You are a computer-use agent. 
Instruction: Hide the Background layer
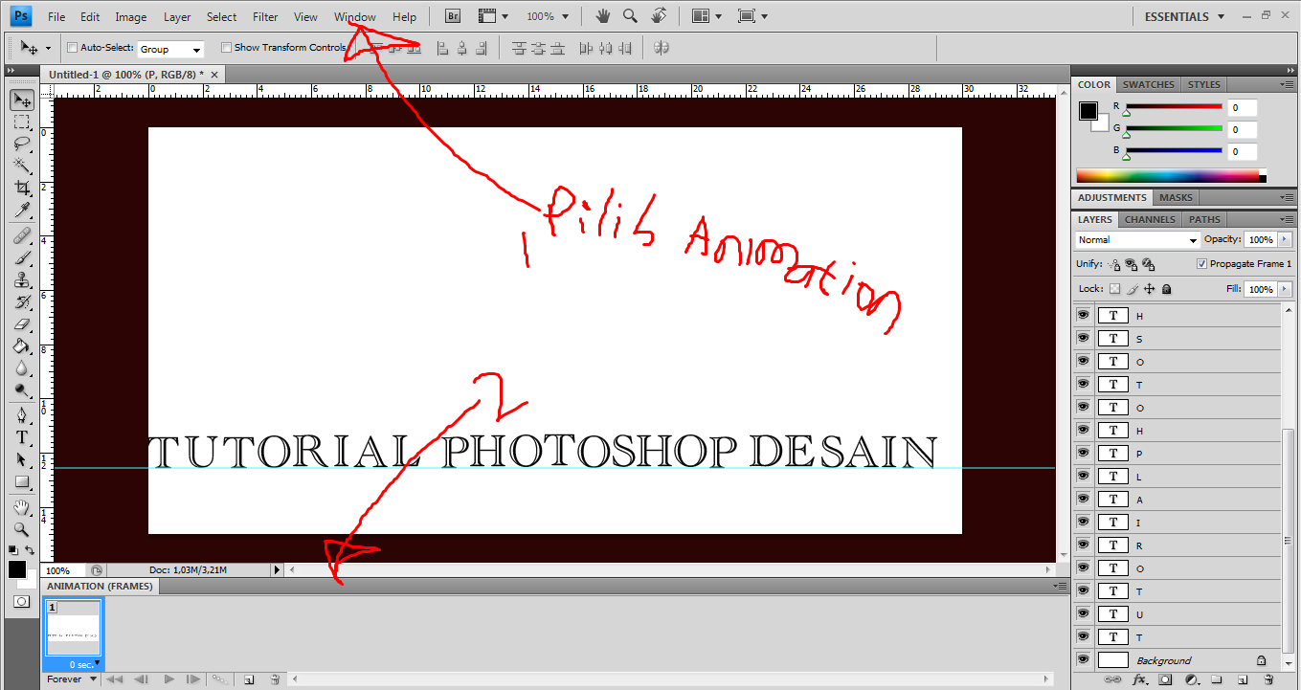[x=1083, y=659]
